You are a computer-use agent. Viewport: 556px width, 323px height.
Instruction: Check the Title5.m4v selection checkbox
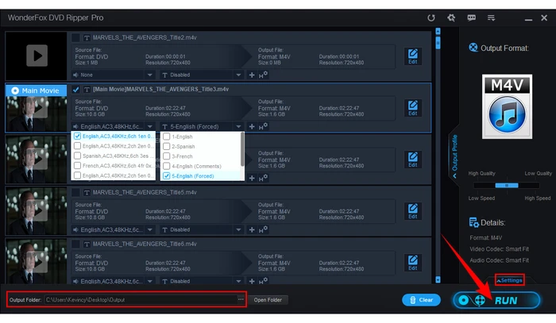(75, 192)
